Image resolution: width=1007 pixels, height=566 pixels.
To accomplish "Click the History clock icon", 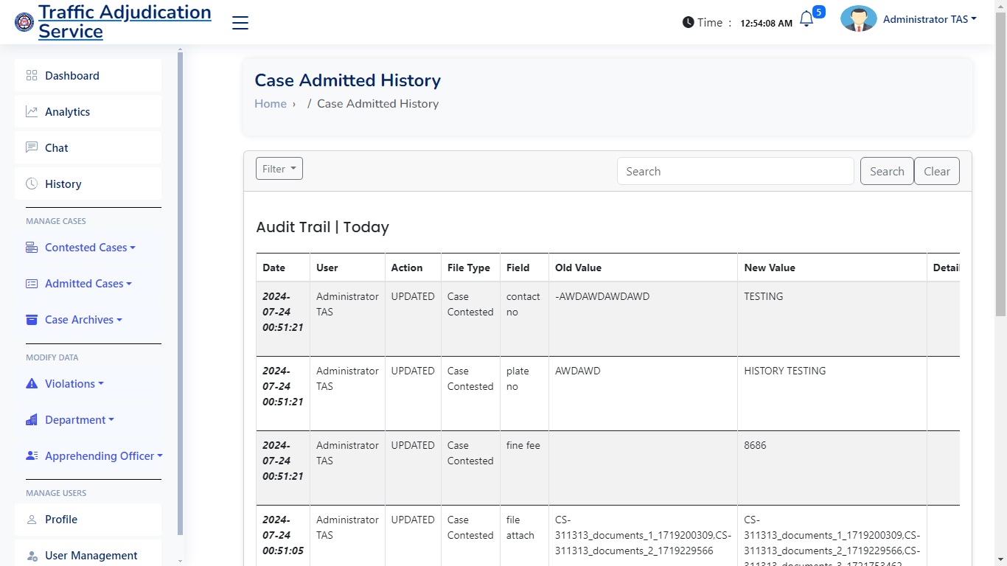I will (32, 184).
